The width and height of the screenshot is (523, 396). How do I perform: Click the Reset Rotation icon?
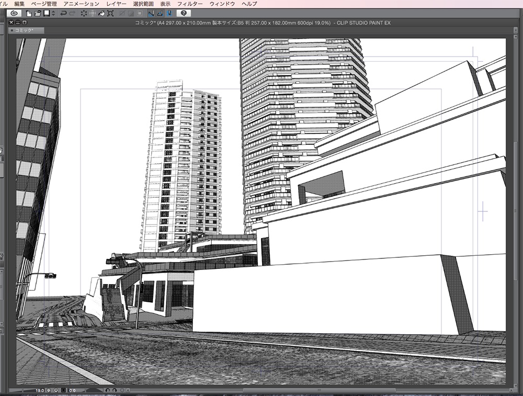point(122,390)
